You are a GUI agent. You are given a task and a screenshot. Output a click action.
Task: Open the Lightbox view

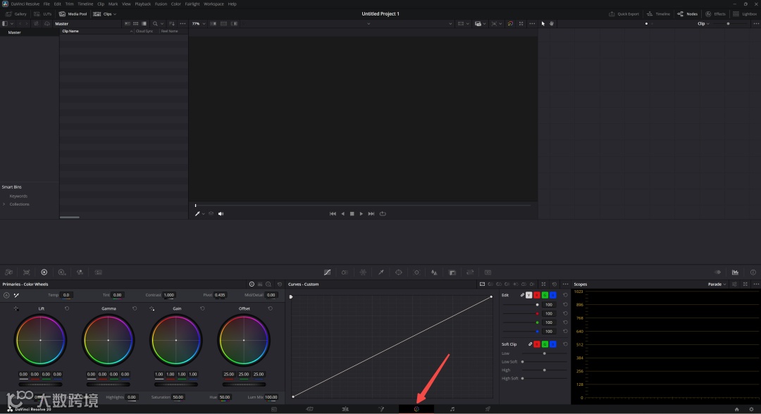(745, 14)
